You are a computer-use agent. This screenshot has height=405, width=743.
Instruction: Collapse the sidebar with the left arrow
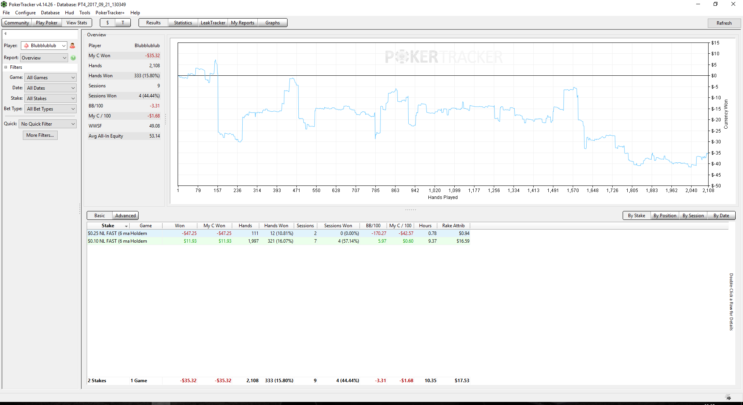click(x=5, y=34)
